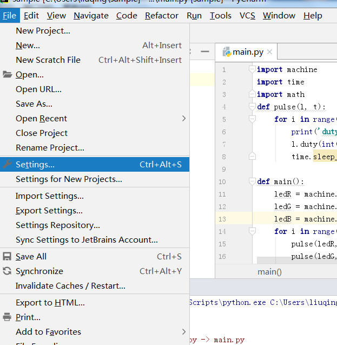Collapse the pulse function fold at line 4
The height and width of the screenshot is (345, 337).
coord(252,107)
